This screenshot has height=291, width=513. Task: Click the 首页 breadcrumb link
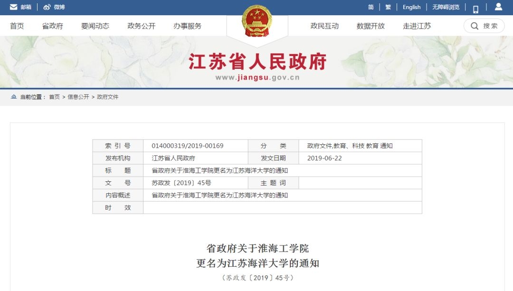click(54, 97)
